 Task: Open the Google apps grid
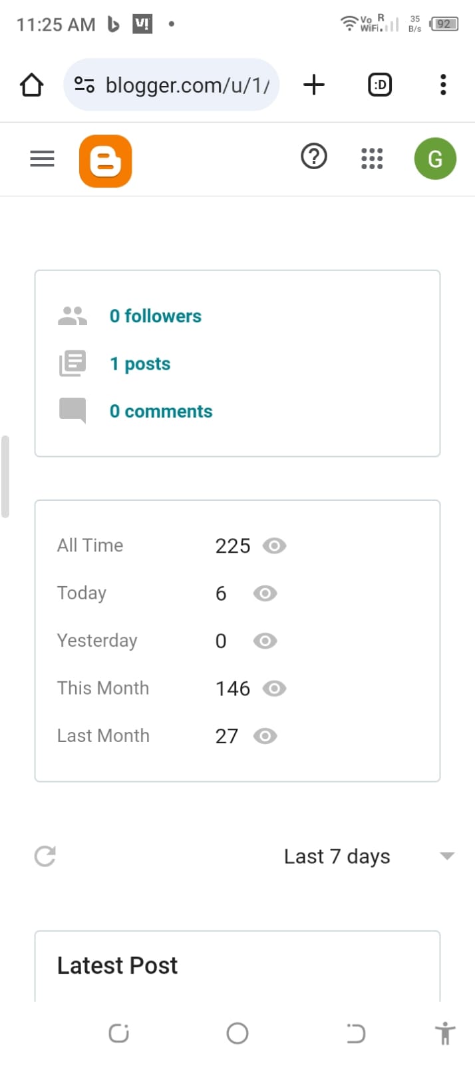coord(372,159)
